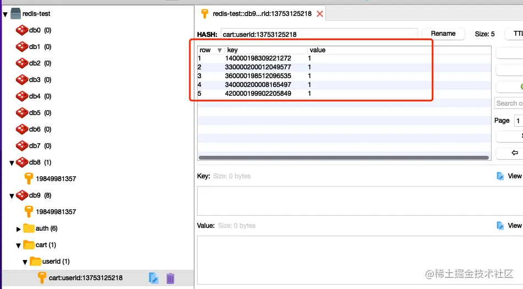Click the Size: 5 label
The height and width of the screenshot is (289, 523).
pyautogui.click(x=484, y=34)
